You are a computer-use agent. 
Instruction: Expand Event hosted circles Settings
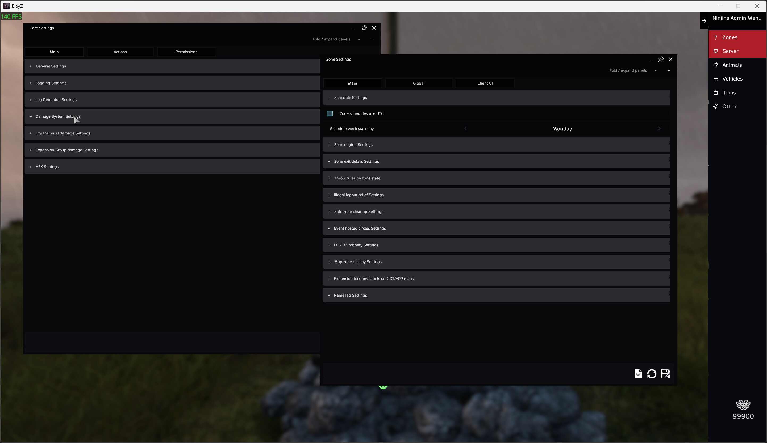[x=497, y=228]
